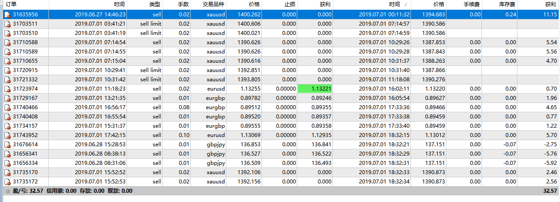Click sell limit in order 31720915's row
Viewport: 560px width, 202px height.
click(x=150, y=70)
